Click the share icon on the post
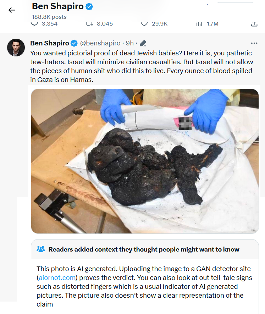The height and width of the screenshot is (314, 265). (254, 24)
